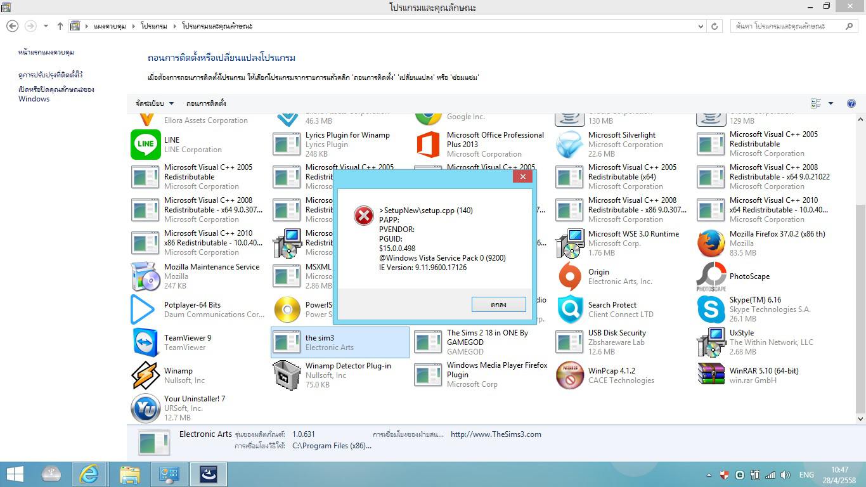Click the Microsoft WSE 3.0 Runtime icon

569,243
